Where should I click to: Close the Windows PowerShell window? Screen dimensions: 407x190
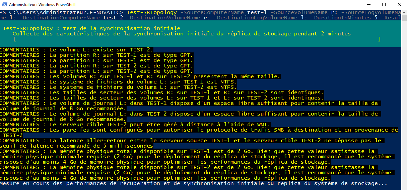coord(399,5)
